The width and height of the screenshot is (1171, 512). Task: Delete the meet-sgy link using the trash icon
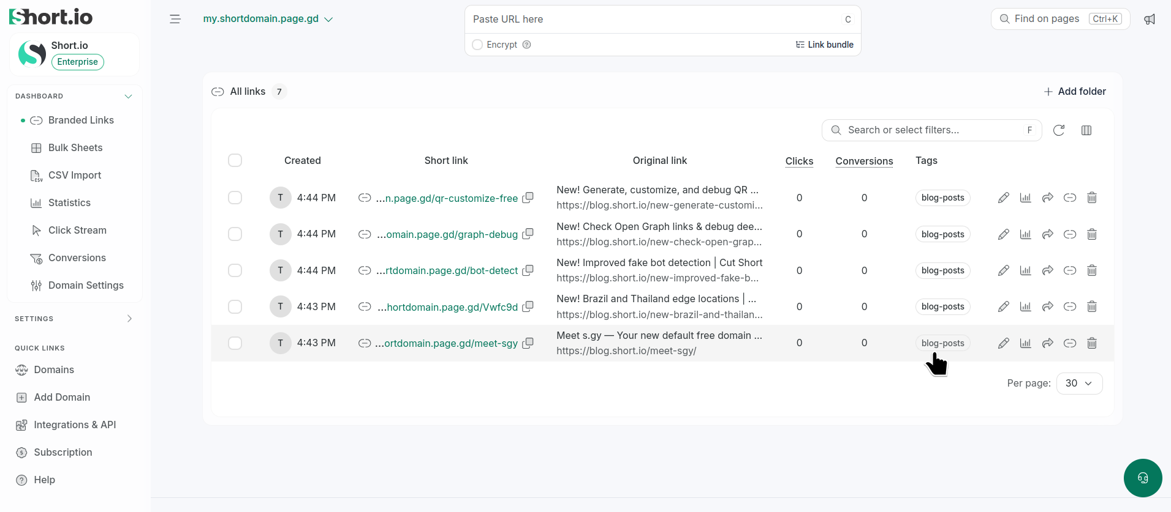click(x=1092, y=343)
